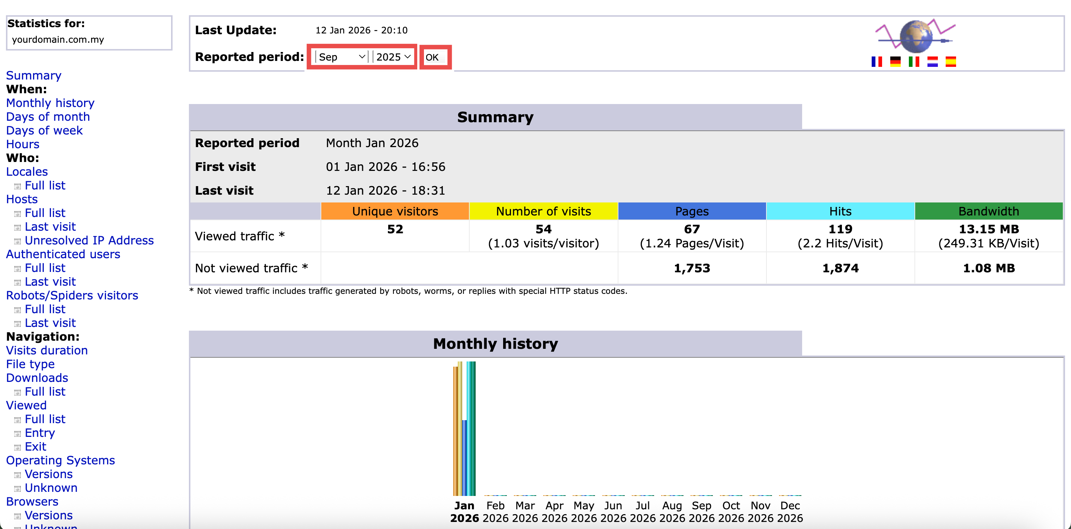Click the German flag icon
1071x529 pixels.
pyautogui.click(x=895, y=62)
